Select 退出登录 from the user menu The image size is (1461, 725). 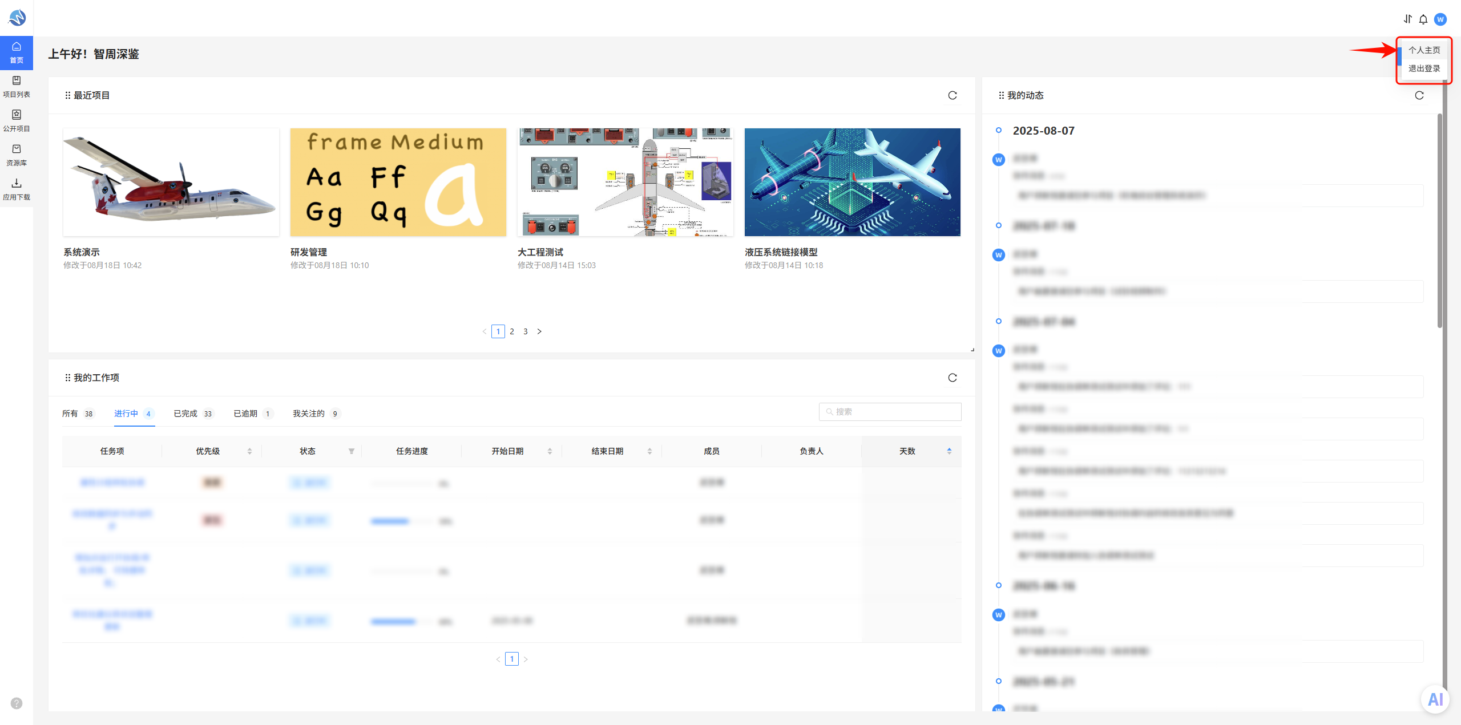tap(1424, 68)
